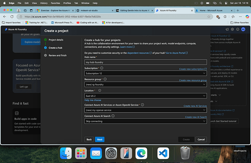251x163 pixels.
Task: Open the Favorites menu
Action: (55, 3)
